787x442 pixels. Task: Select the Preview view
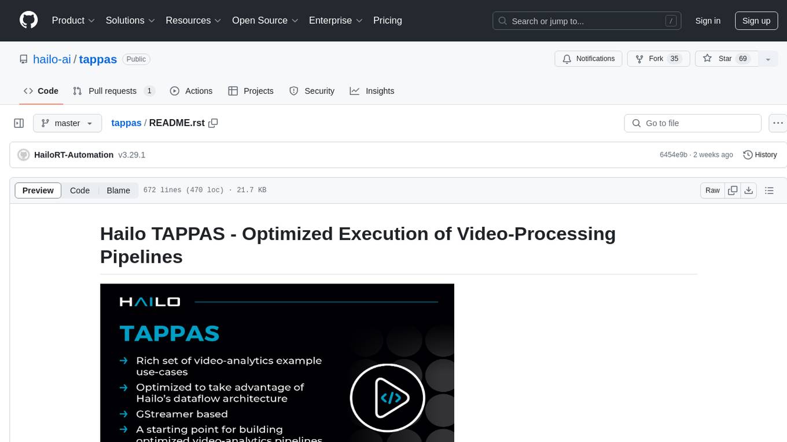coord(38,190)
